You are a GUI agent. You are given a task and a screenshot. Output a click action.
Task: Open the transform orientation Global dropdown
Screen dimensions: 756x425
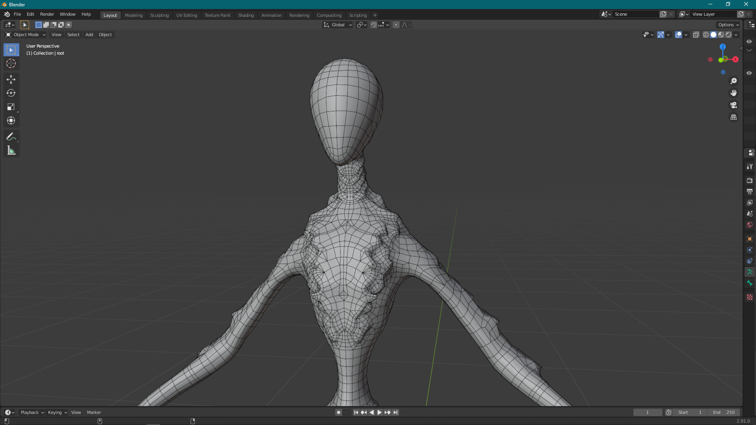(337, 25)
